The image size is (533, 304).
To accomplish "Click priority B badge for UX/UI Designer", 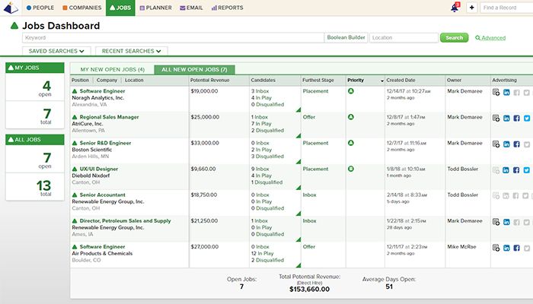I will 351,168.
